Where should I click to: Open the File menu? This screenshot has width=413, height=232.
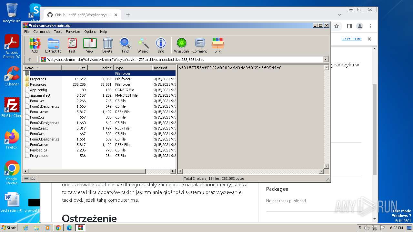27,32
